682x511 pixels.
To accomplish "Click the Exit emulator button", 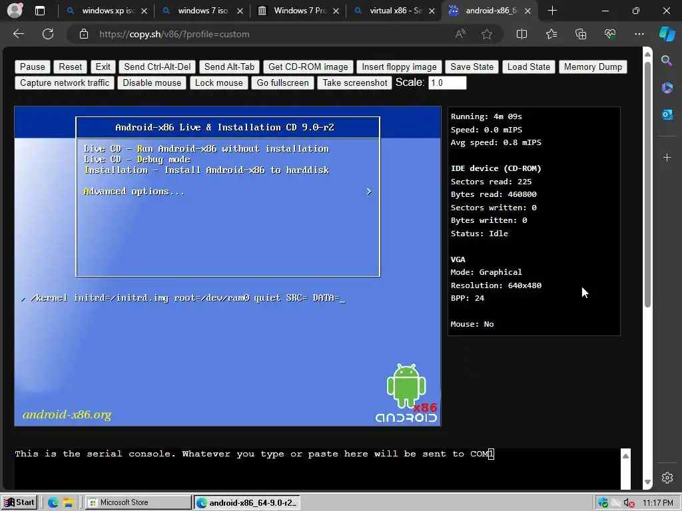I will [x=103, y=67].
